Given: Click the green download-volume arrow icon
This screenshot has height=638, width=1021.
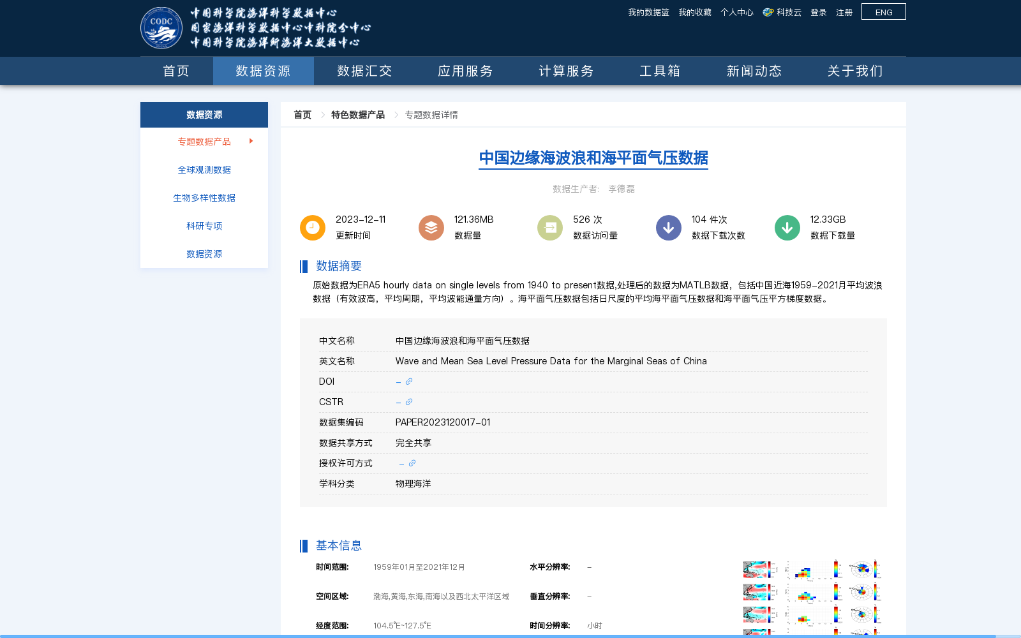Looking at the screenshot, I should point(787,228).
